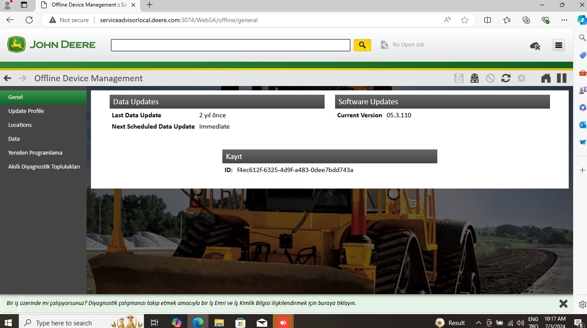Click the back arrow beside Offline Device Management
Image resolution: width=587 pixels, height=328 pixels.
[7, 78]
